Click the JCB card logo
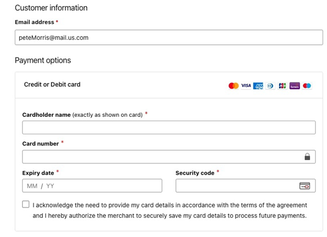This screenshot has height=237, width=327. tap(282, 86)
